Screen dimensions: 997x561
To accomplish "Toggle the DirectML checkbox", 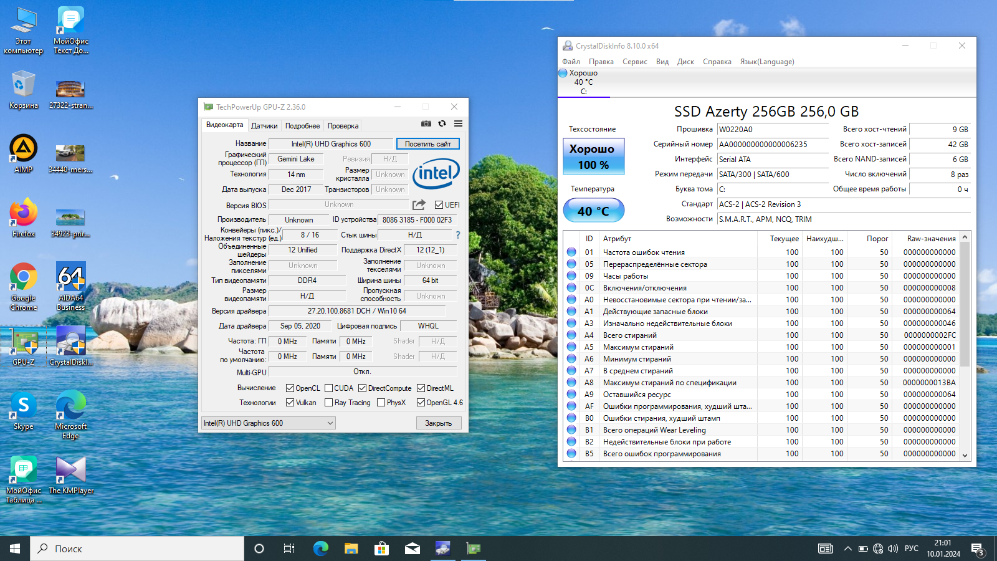I will (x=421, y=388).
